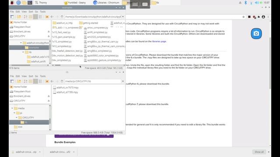Go back in lib window
The width and height of the screenshot is (280, 157).
pyautogui.click(x=52, y=82)
